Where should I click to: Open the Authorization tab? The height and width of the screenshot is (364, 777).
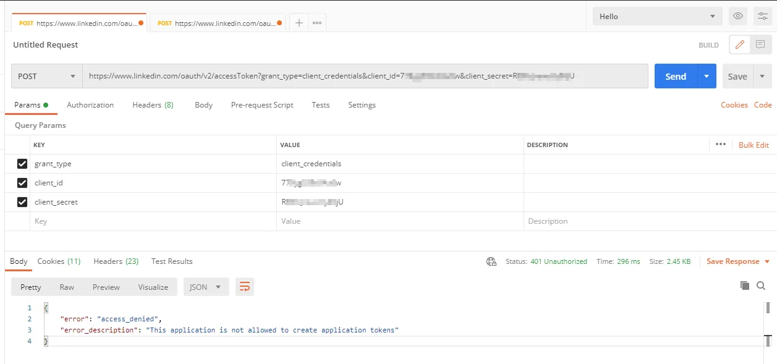click(x=90, y=105)
